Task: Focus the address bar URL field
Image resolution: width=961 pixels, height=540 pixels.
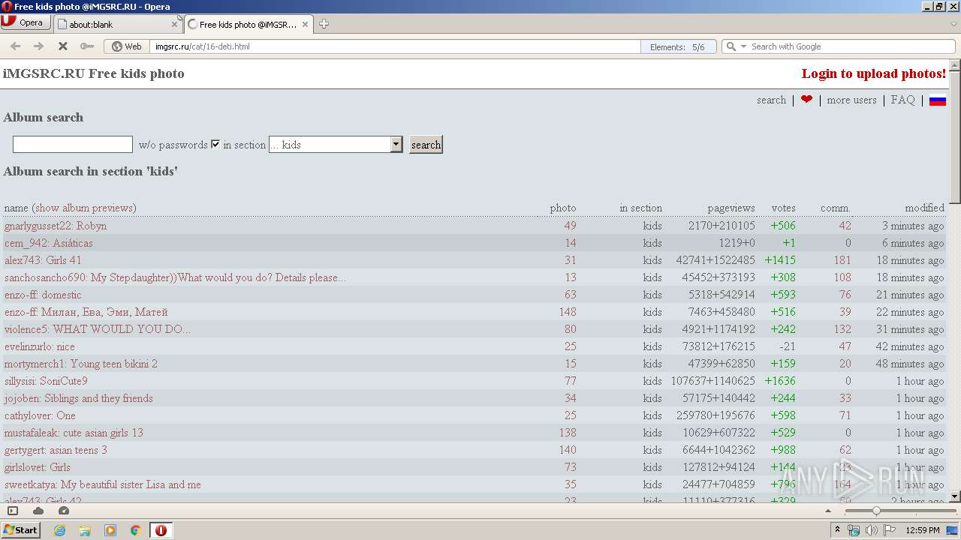Action: click(394, 46)
